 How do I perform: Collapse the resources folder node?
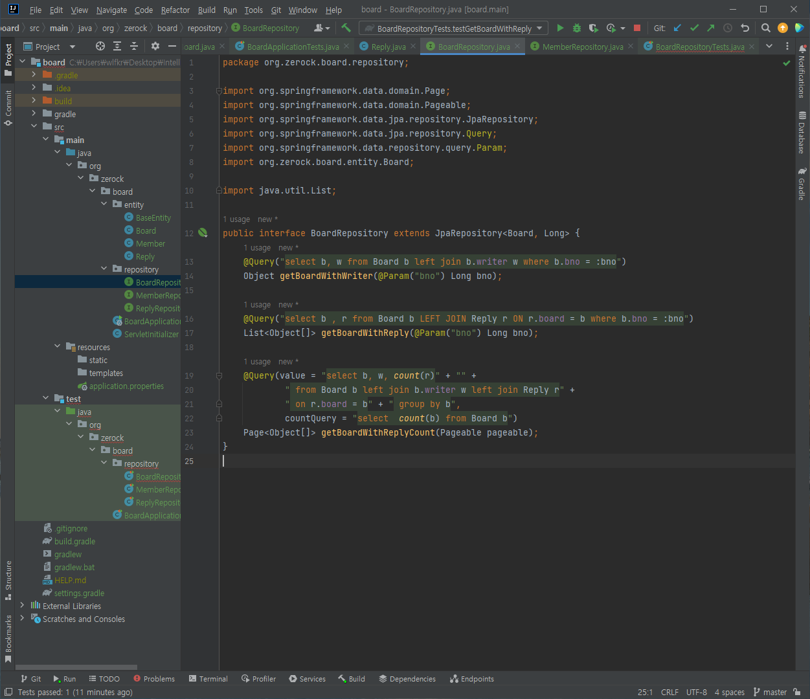pyautogui.click(x=57, y=347)
